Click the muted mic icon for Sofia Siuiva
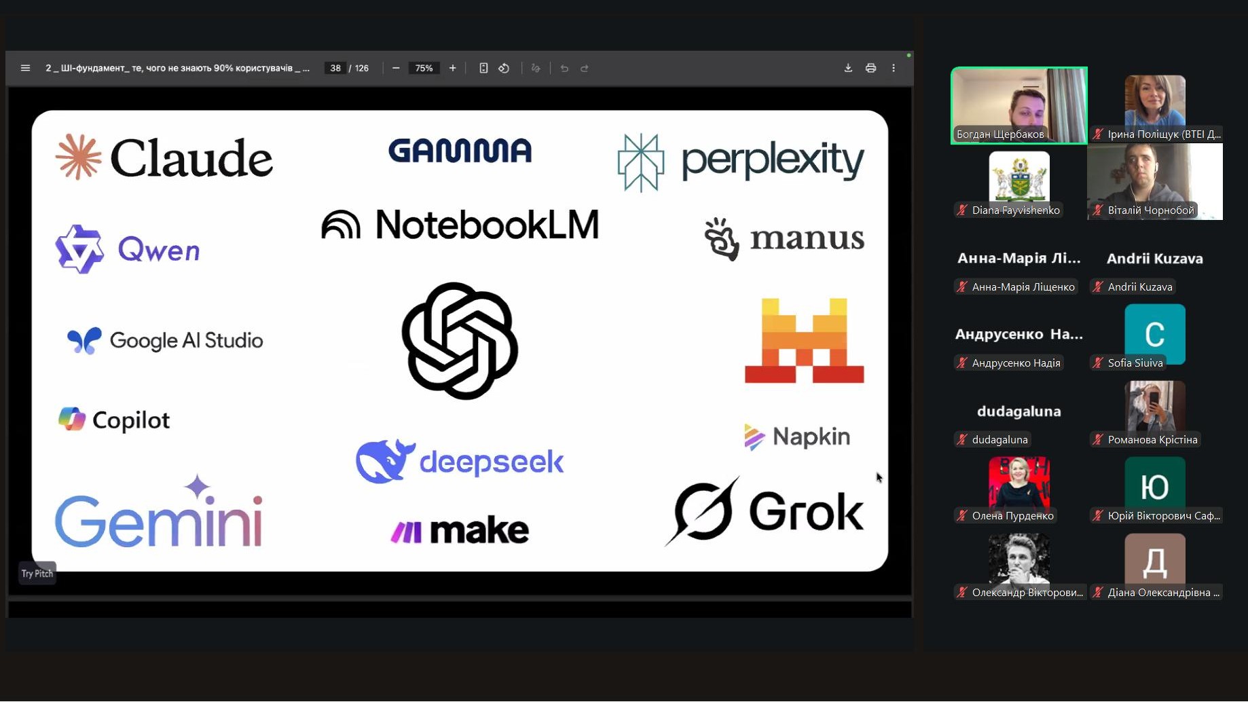This screenshot has width=1248, height=702. coord(1098,363)
